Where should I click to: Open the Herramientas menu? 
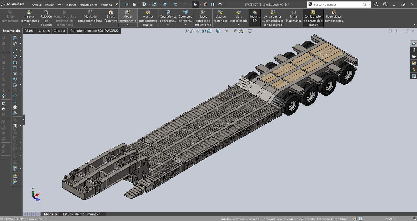[x=88, y=5]
